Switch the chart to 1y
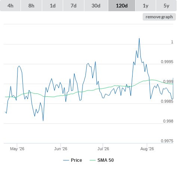The width and height of the screenshot is (177, 170). [x=146, y=6]
